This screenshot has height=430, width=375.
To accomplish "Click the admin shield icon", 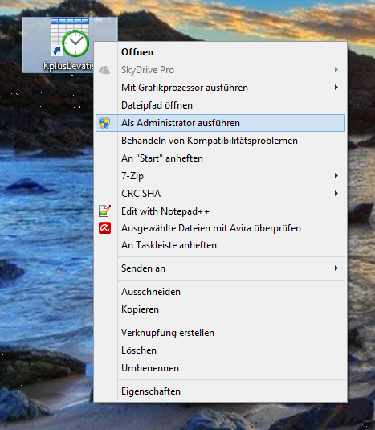I will 104,123.
